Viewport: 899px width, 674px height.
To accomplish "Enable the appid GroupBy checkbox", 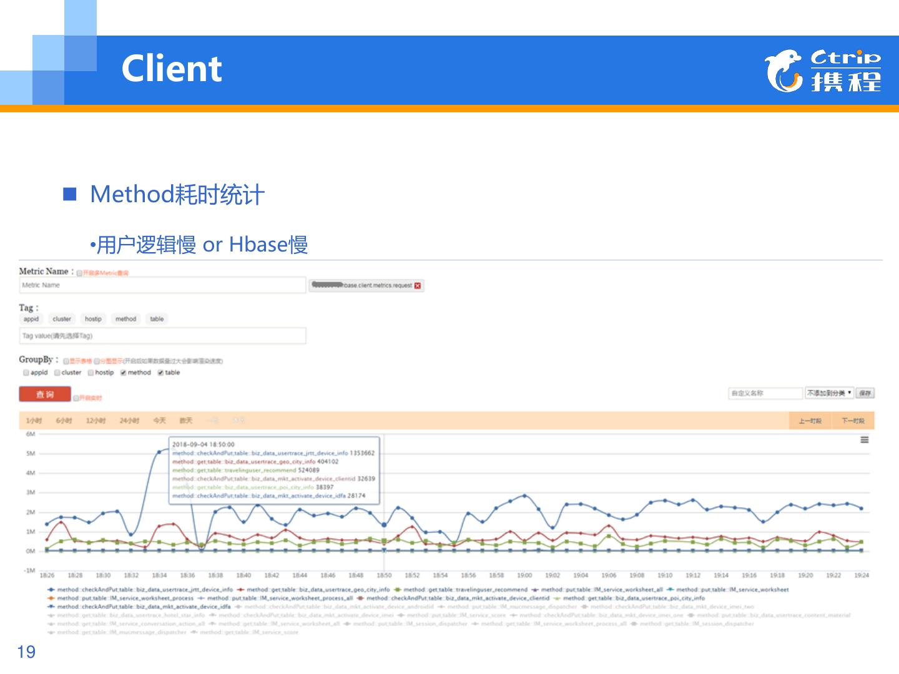I will click(x=26, y=373).
